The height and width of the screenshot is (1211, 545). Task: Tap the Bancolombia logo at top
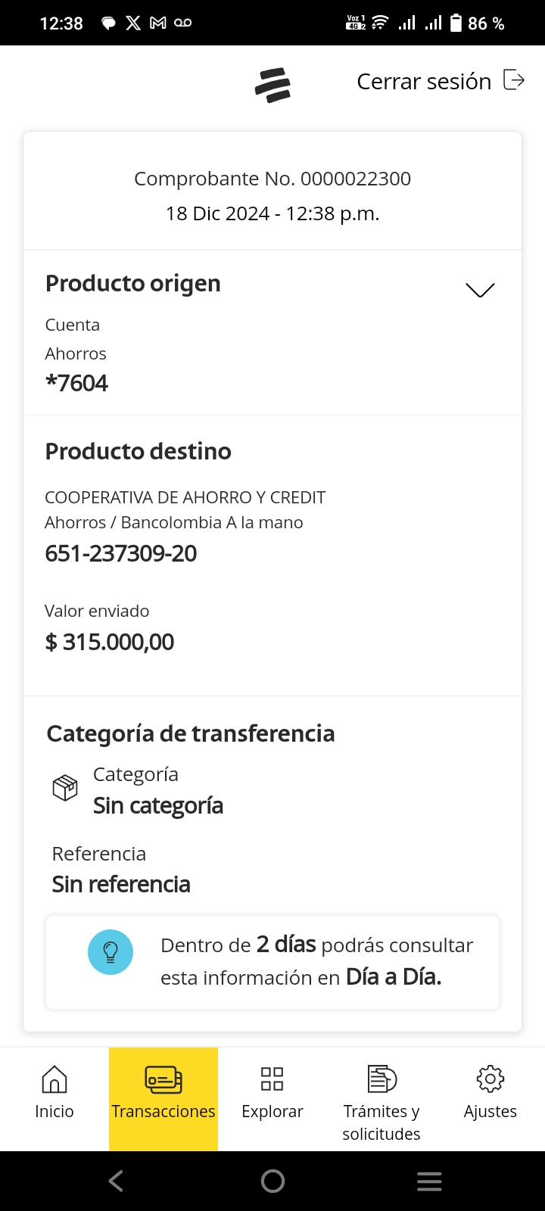272,85
